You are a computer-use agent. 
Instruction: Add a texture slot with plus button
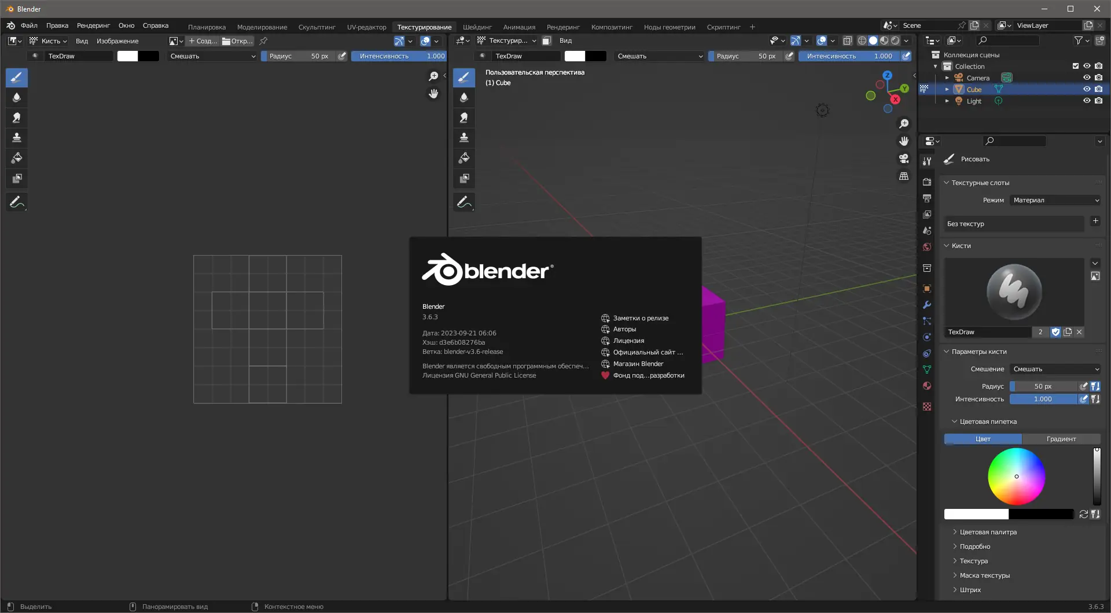pos(1095,221)
